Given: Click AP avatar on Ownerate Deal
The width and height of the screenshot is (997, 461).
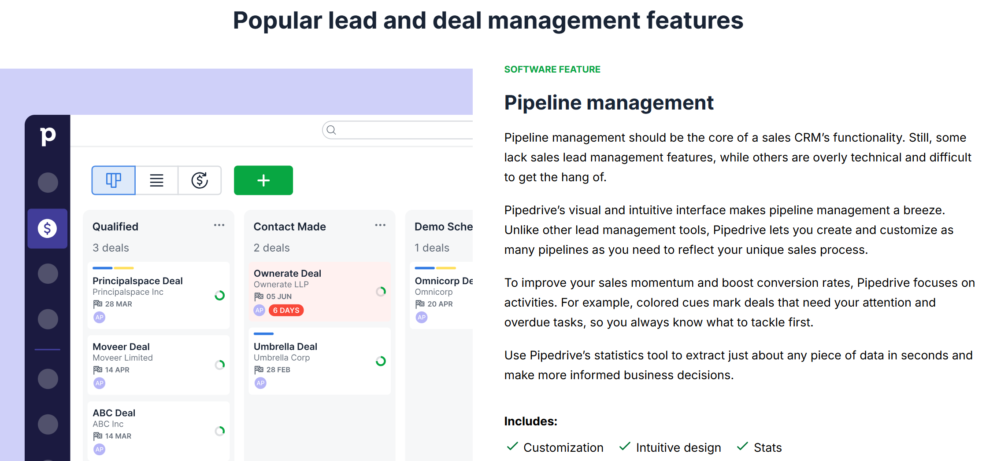Looking at the screenshot, I should pos(259,310).
